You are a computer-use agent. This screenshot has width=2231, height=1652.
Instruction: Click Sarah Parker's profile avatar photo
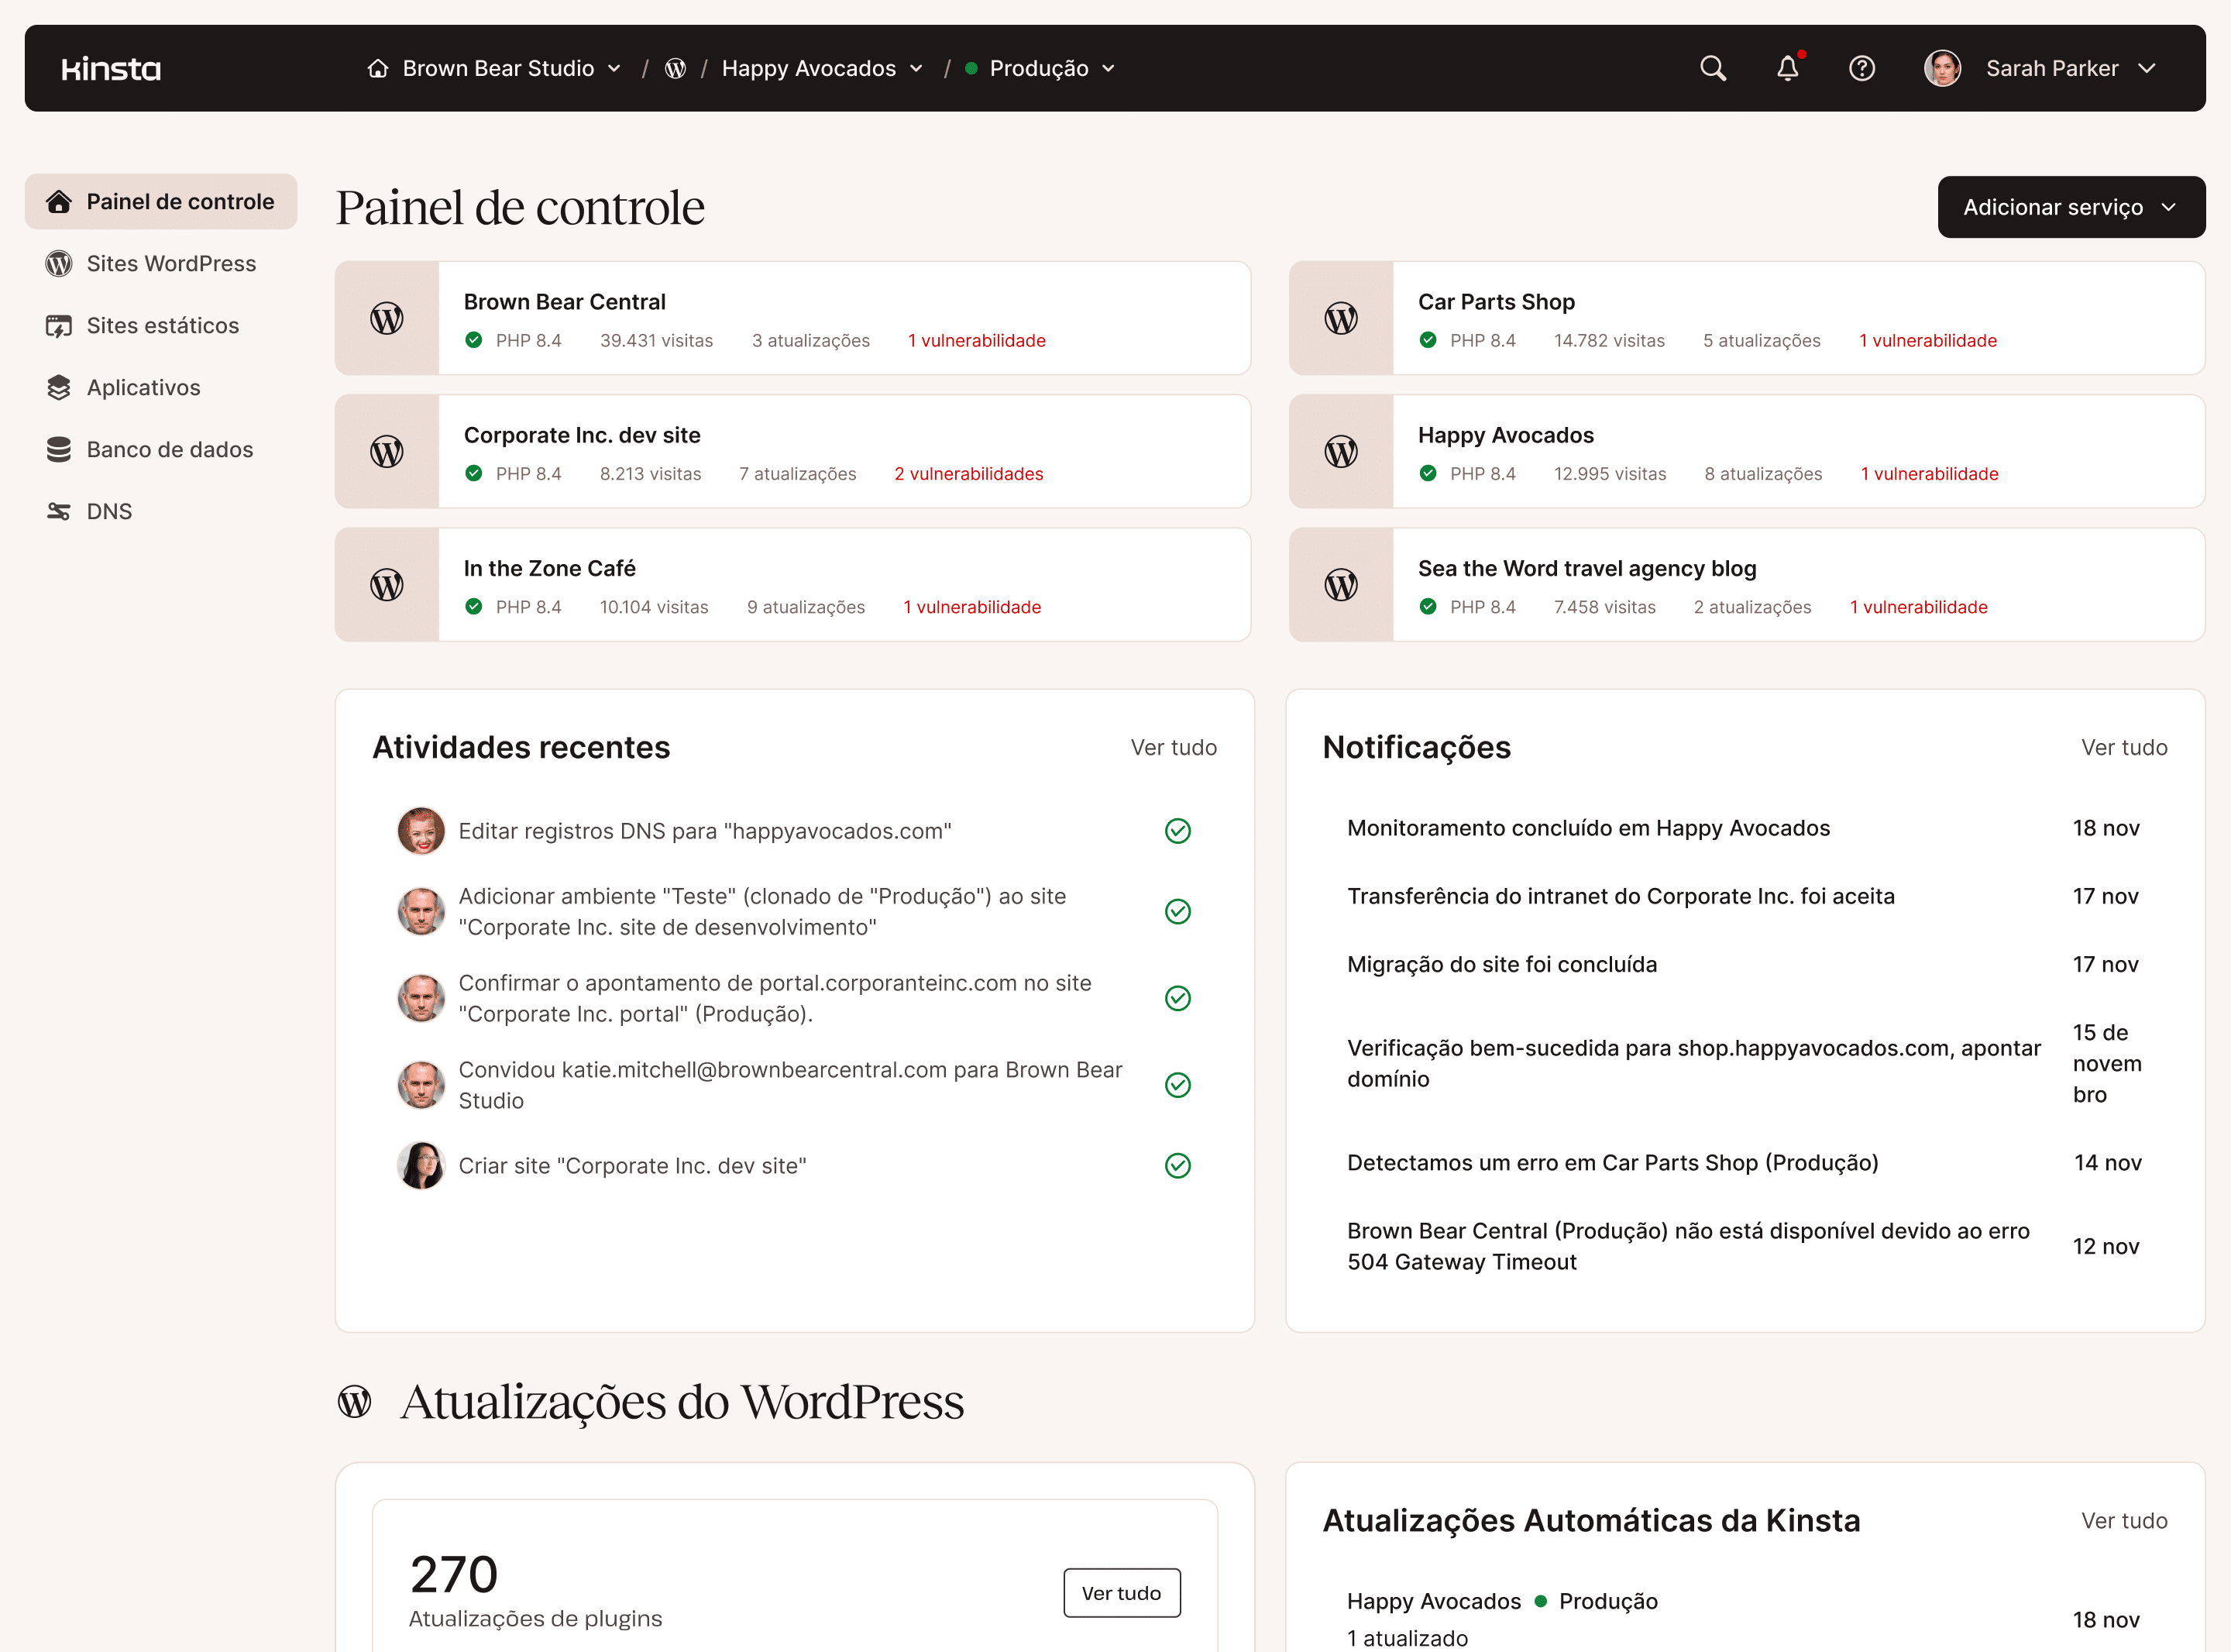(1942, 68)
